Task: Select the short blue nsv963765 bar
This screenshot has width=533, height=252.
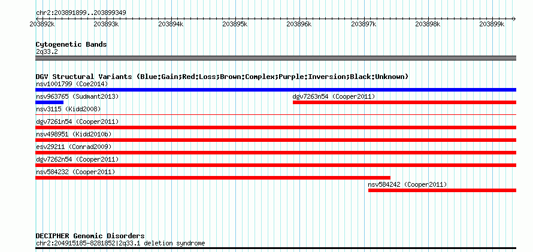Action: (x=49, y=102)
